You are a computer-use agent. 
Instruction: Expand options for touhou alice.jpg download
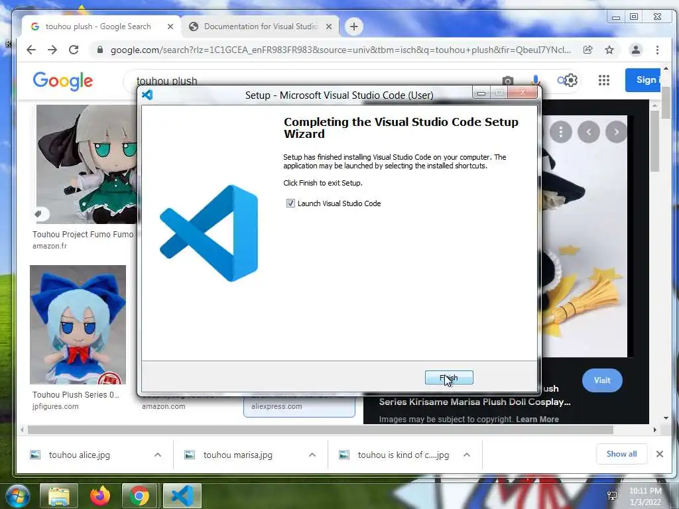click(158, 455)
